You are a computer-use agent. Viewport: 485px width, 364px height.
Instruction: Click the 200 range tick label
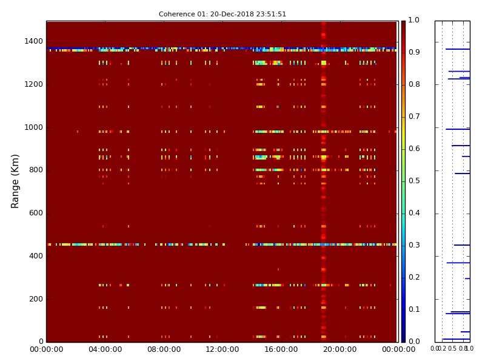pos(36,298)
